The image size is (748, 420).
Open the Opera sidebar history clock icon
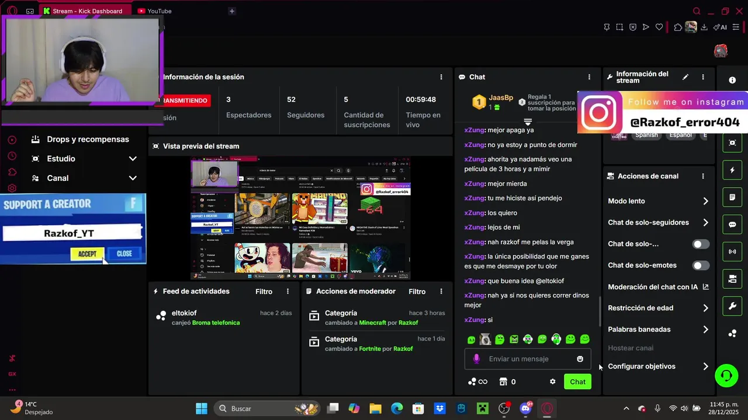click(x=12, y=156)
